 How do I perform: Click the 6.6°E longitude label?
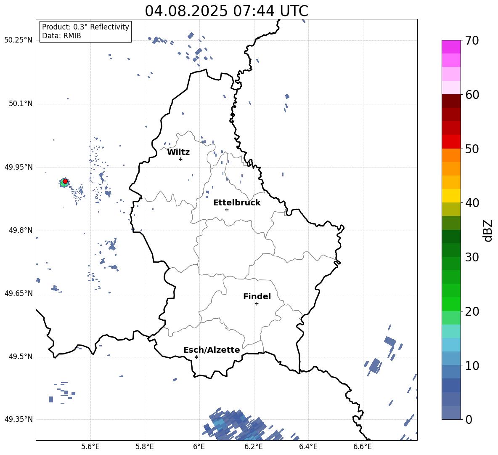[363, 447]
